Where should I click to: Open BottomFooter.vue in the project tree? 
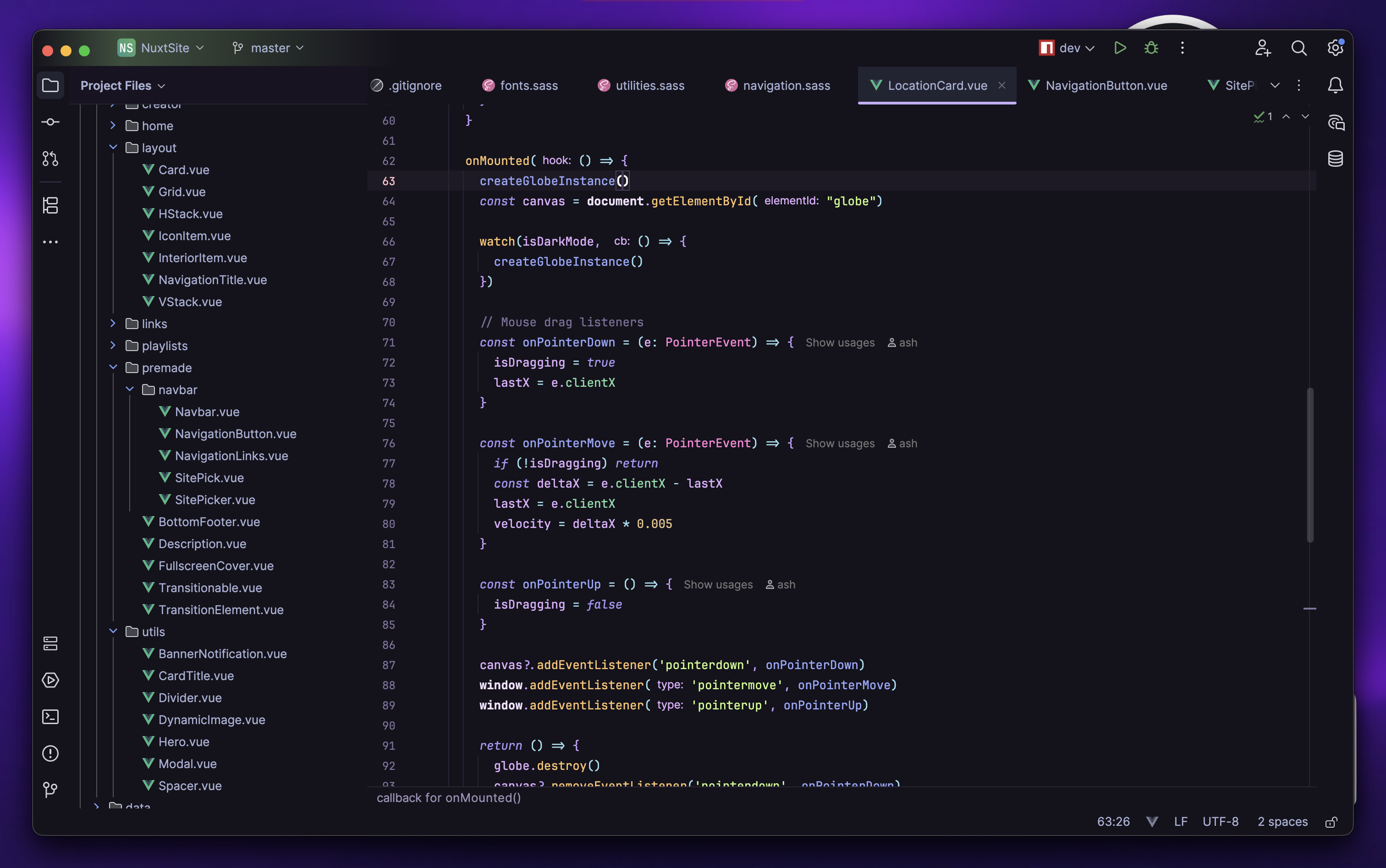point(209,522)
